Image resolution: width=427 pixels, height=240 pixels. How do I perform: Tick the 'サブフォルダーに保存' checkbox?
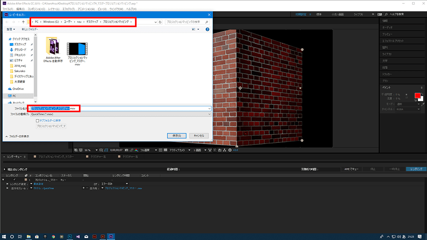[x=38, y=121]
